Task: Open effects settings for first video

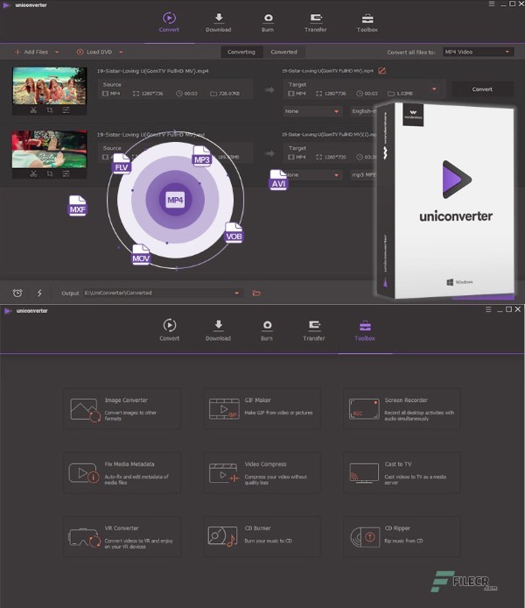Action: 66,110
